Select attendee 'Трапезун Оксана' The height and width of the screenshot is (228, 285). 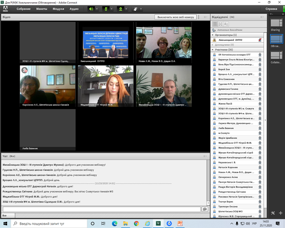(x=237, y=207)
